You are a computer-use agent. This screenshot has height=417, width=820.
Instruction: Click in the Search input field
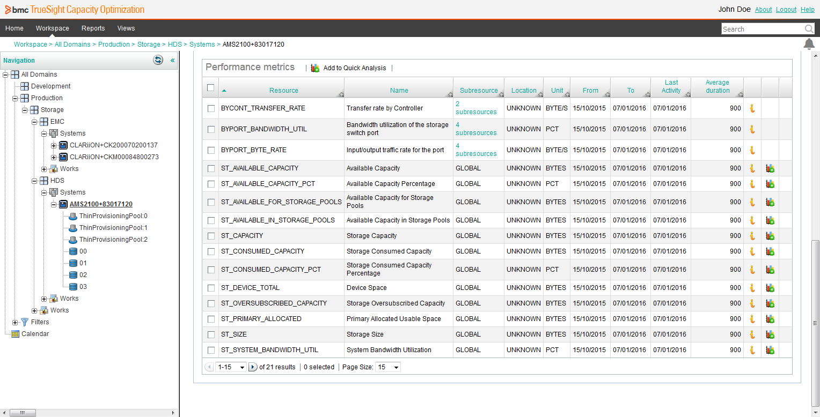[x=763, y=29]
